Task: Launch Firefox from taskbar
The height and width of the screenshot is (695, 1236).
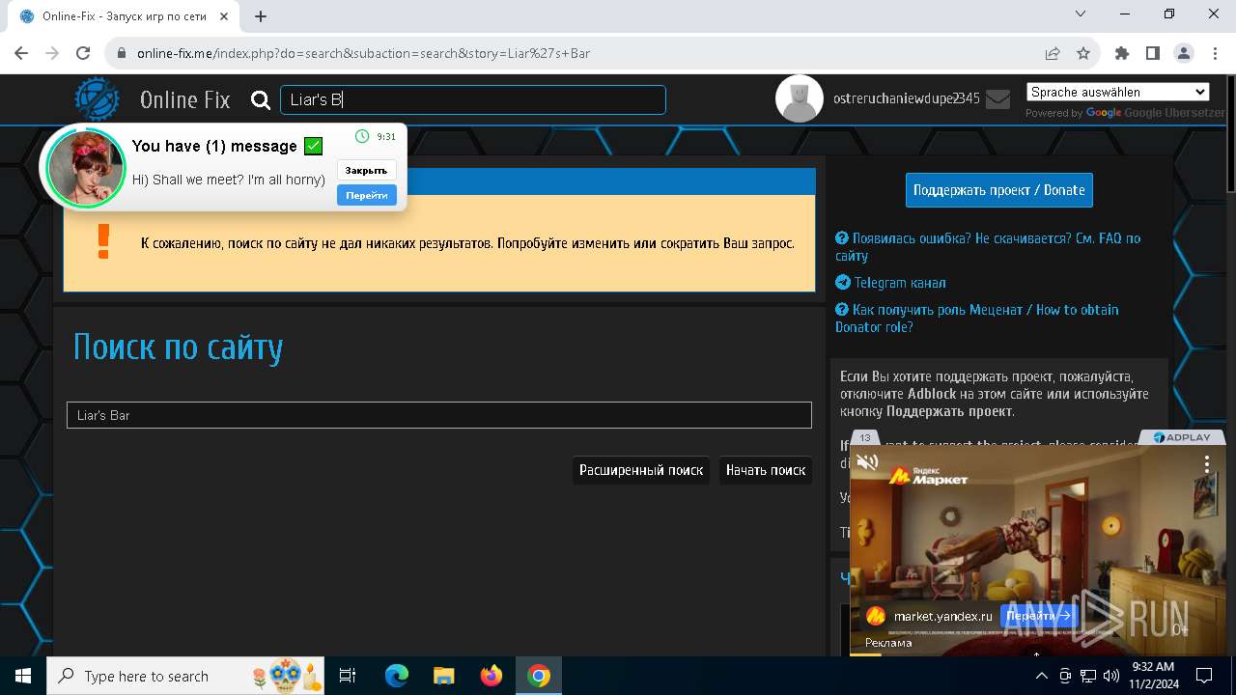Action: pos(491,676)
